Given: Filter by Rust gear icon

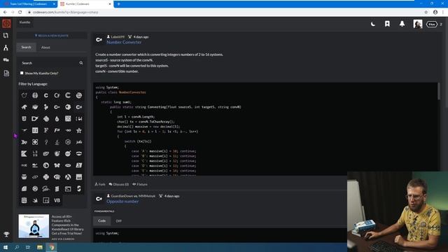Looking at the screenshot, I should 35,189.
